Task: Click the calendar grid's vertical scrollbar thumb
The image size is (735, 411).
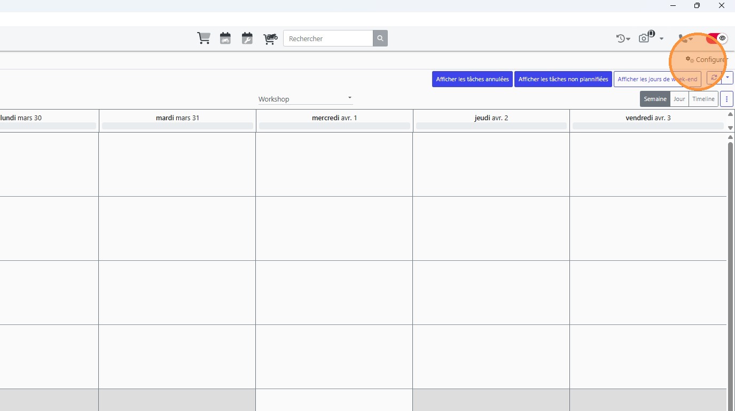Action: point(731,276)
